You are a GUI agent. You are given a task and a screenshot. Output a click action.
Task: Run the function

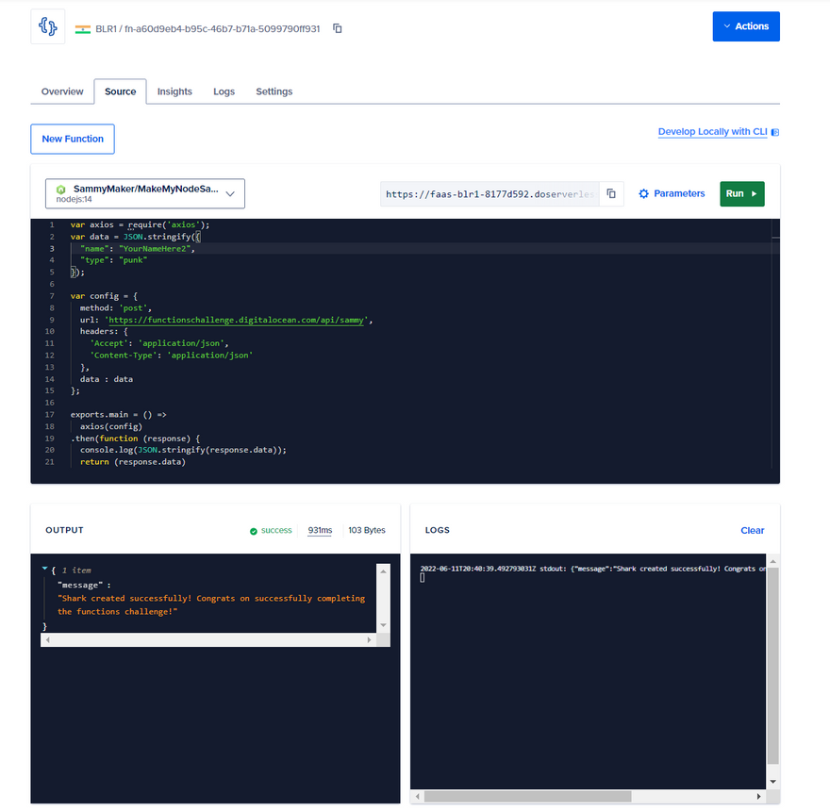(742, 193)
